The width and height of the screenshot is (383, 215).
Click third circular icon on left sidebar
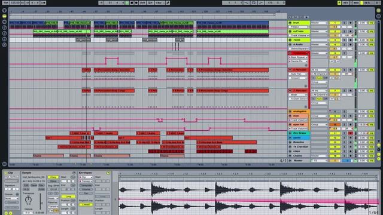4,21
